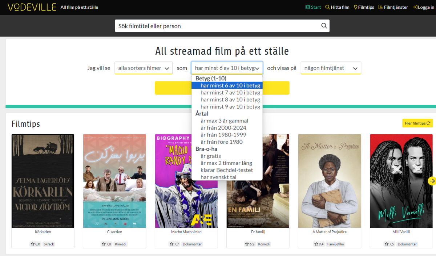Choose 'är gratis' option from list

[210, 156]
